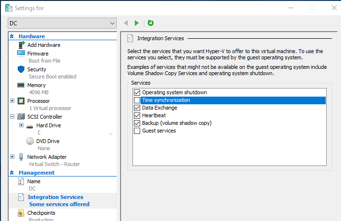The width and height of the screenshot is (341, 221).
Task: Select the Memory chip icon
Action: click(x=21, y=85)
